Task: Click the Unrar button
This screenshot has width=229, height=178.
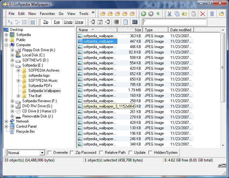Action: 79,22
